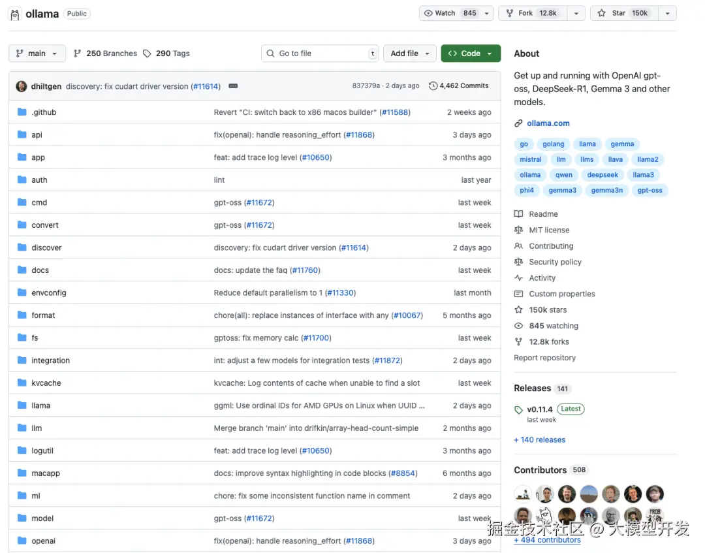Viewport: 705px width, 553px height.
Task: Click the kvcache folder icon
Action: click(22, 383)
